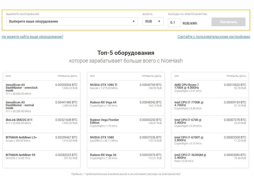Click profit value 0.00555504 BTC

[x=67, y=85]
